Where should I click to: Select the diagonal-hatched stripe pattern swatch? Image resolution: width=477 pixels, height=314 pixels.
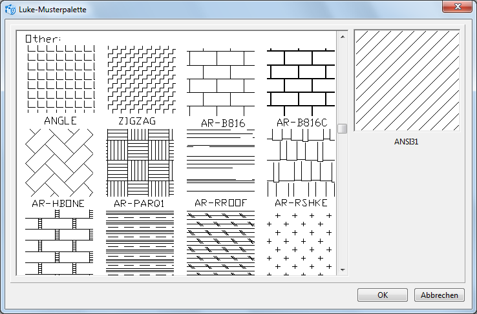[220, 243]
